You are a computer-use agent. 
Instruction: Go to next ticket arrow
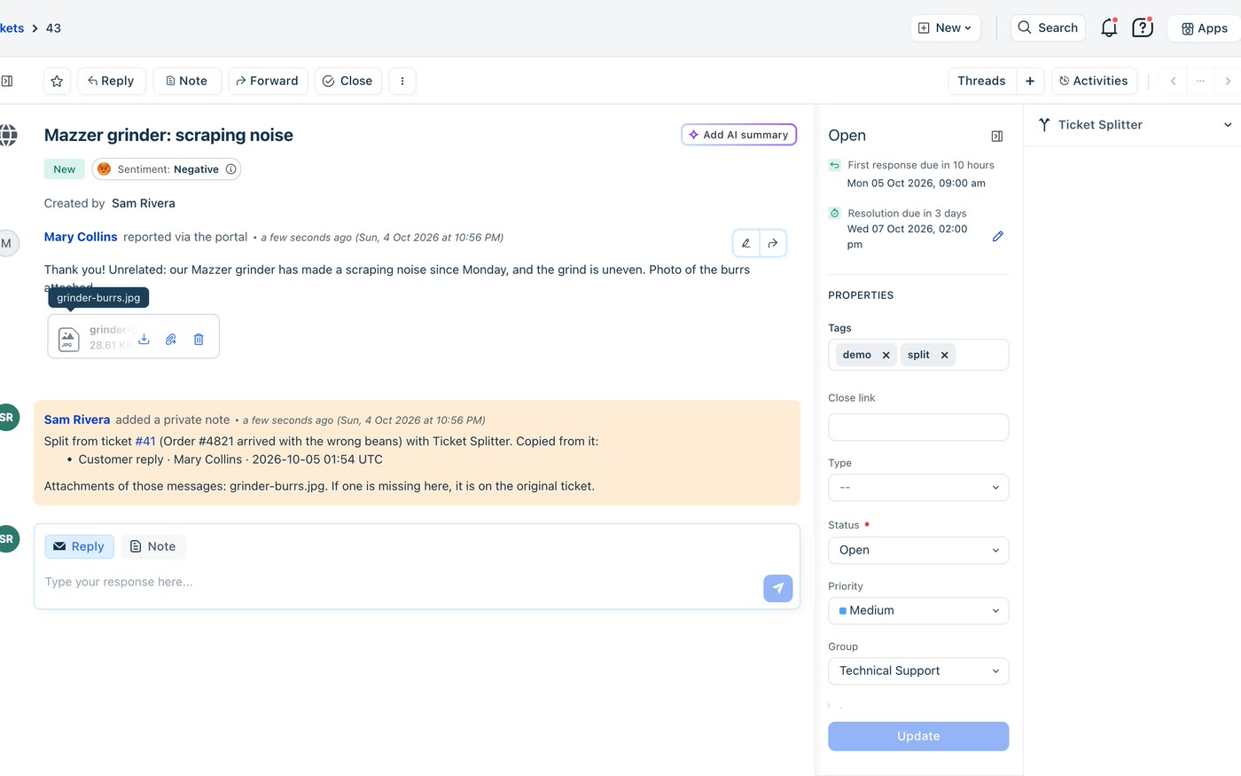point(1228,81)
